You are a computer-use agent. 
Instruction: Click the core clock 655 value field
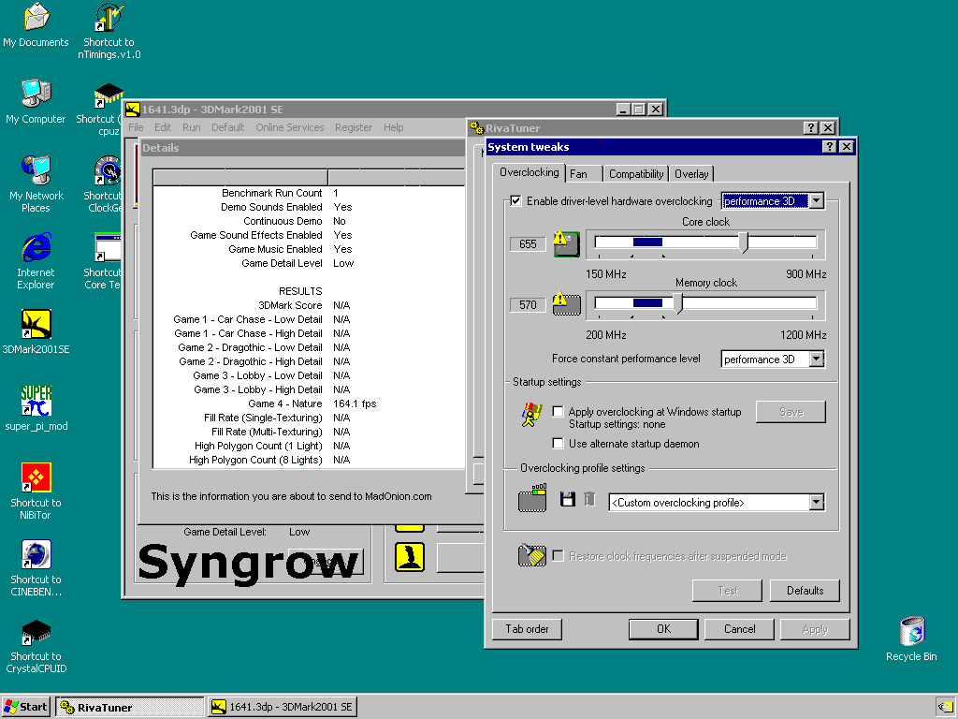(528, 244)
